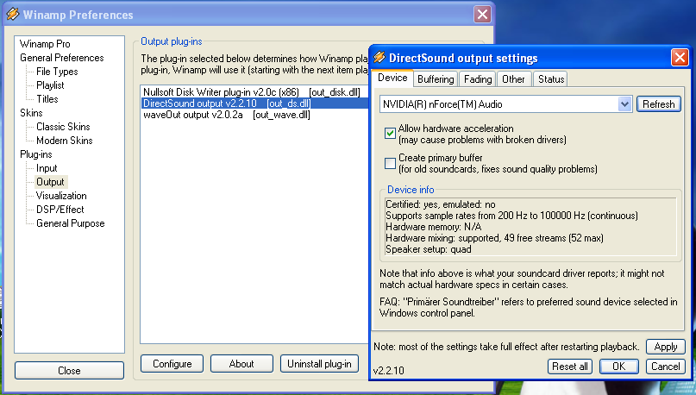Viewport: 696px width, 395px height.
Task: Switch to the Device tab
Action: (x=392, y=78)
